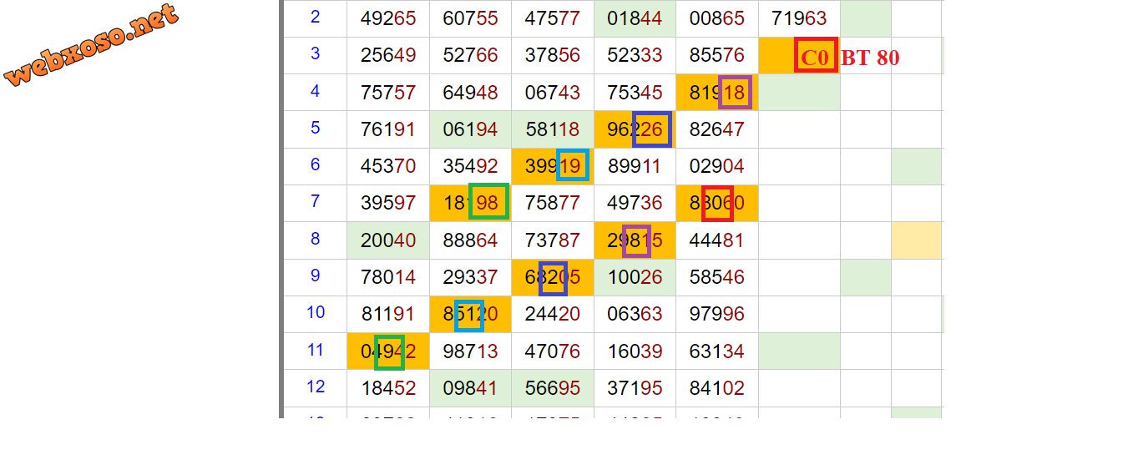Click the orange cell containing 88060
Image resolution: width=1128 pixels, height=475 pixels.
(716, 203)
